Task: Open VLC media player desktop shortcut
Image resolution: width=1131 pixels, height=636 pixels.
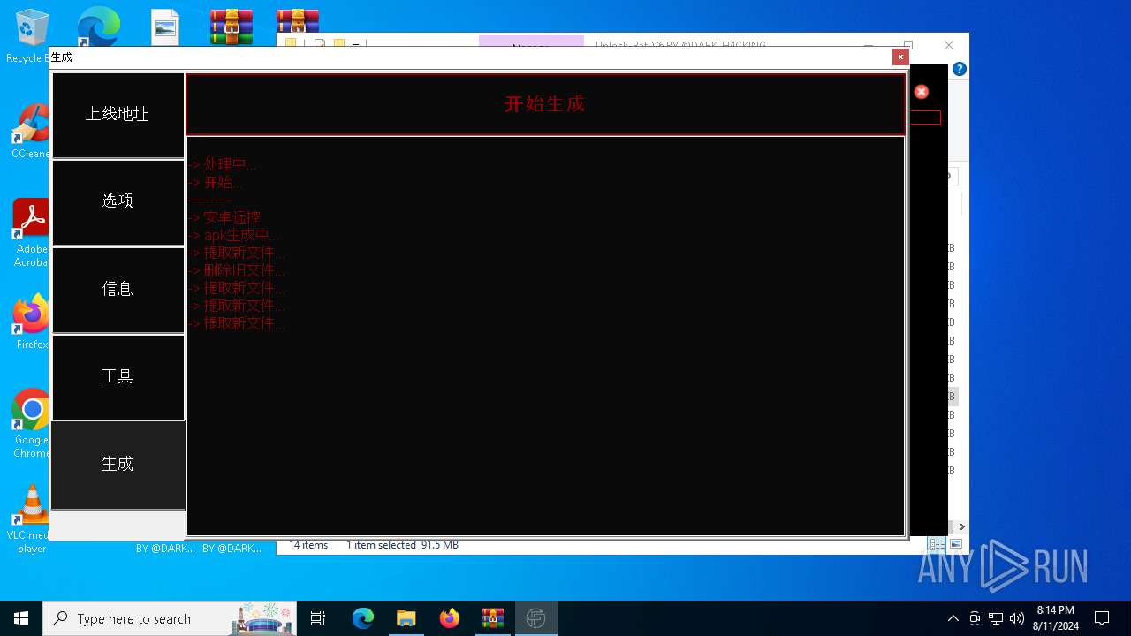Action: (x=32, y=519)
